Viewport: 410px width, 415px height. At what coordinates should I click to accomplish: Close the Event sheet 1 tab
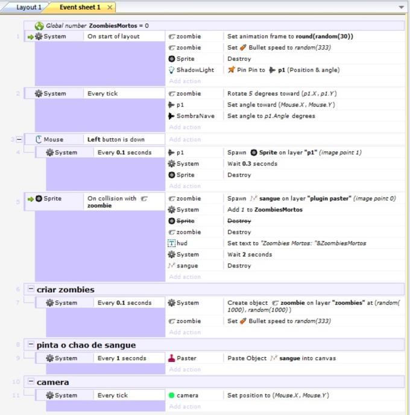(x=110, y=7)
